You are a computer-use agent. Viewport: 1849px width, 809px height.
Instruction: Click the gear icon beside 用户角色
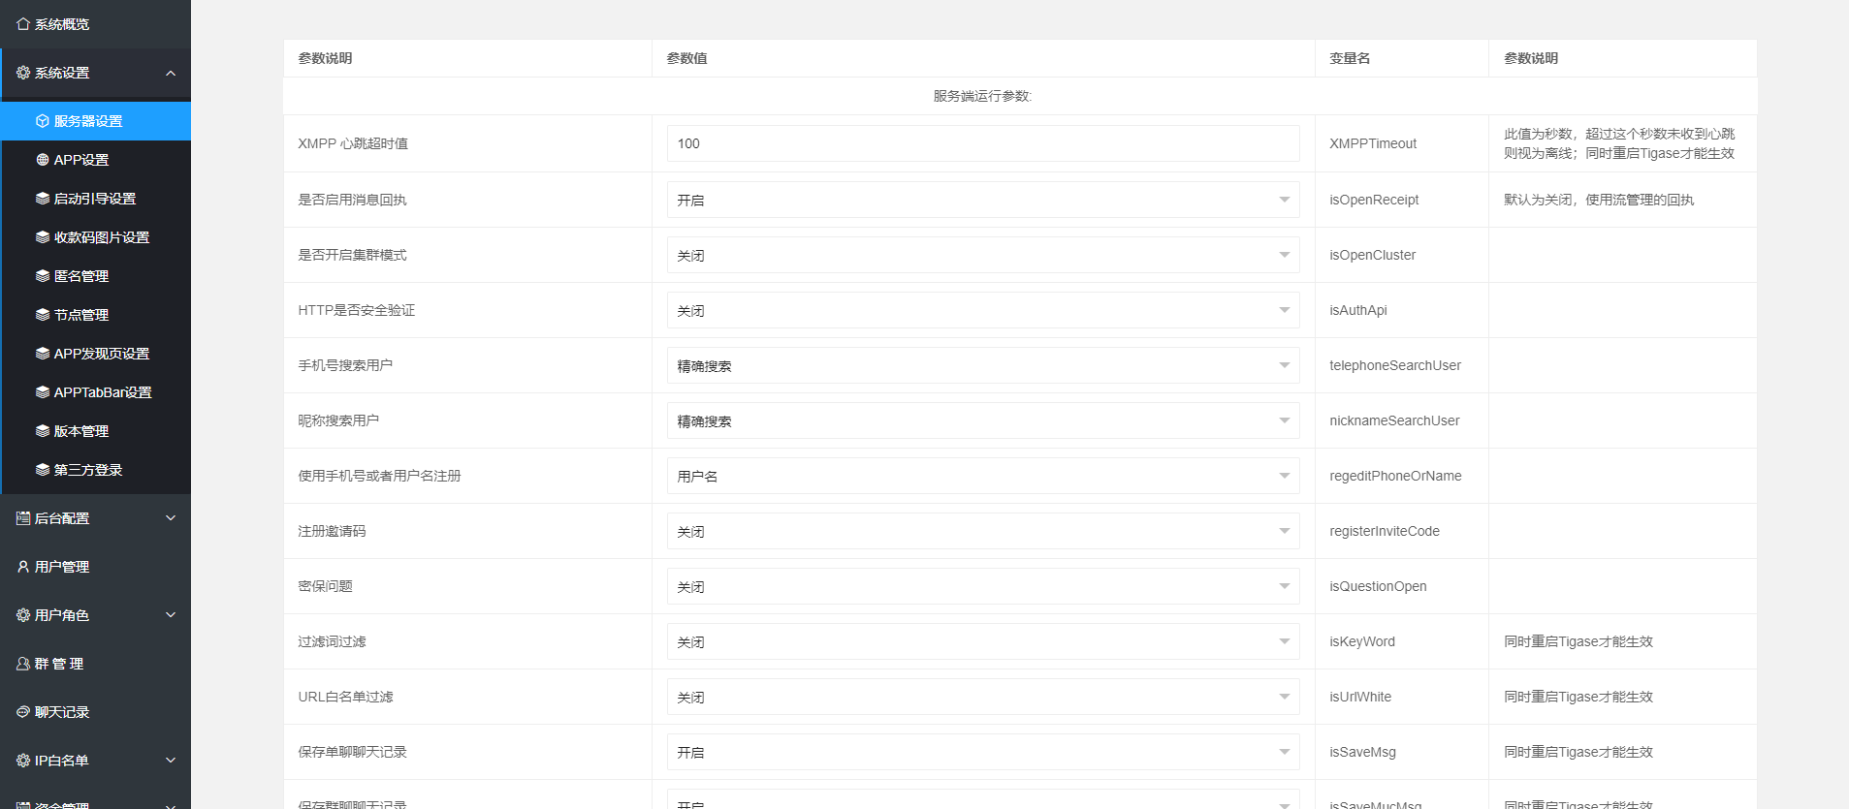coord(23,615)
